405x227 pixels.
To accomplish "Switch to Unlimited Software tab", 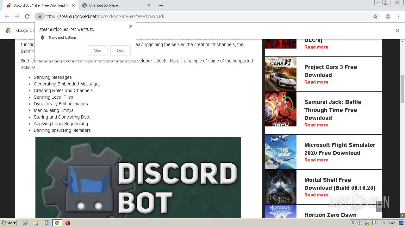I will 116,5.
